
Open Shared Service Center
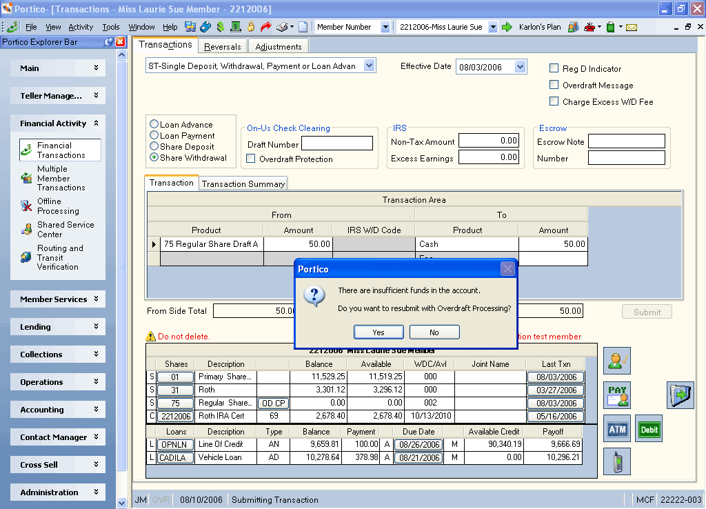61,229
